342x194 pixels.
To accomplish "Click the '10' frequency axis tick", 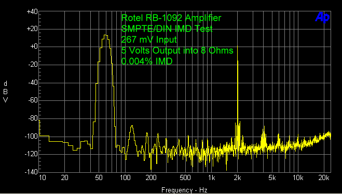I will click(43, 177).
